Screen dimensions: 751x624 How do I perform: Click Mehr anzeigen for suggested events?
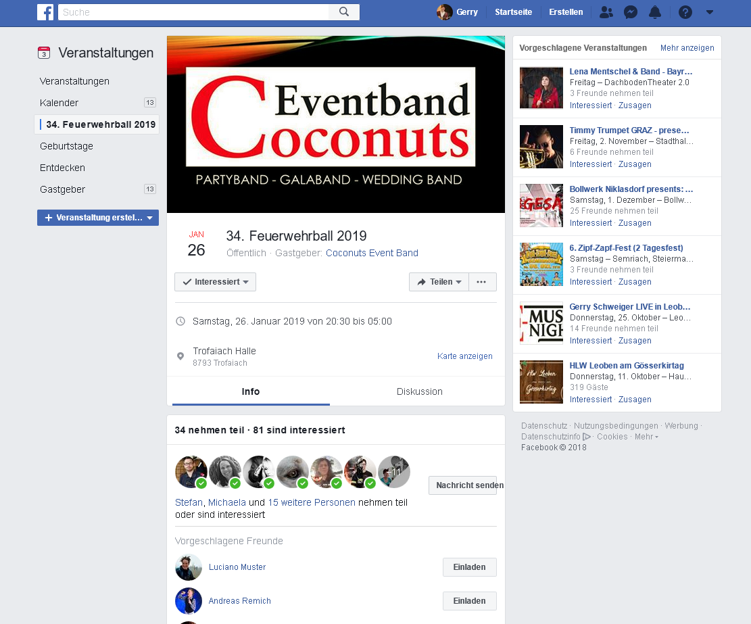coord(687,48)
